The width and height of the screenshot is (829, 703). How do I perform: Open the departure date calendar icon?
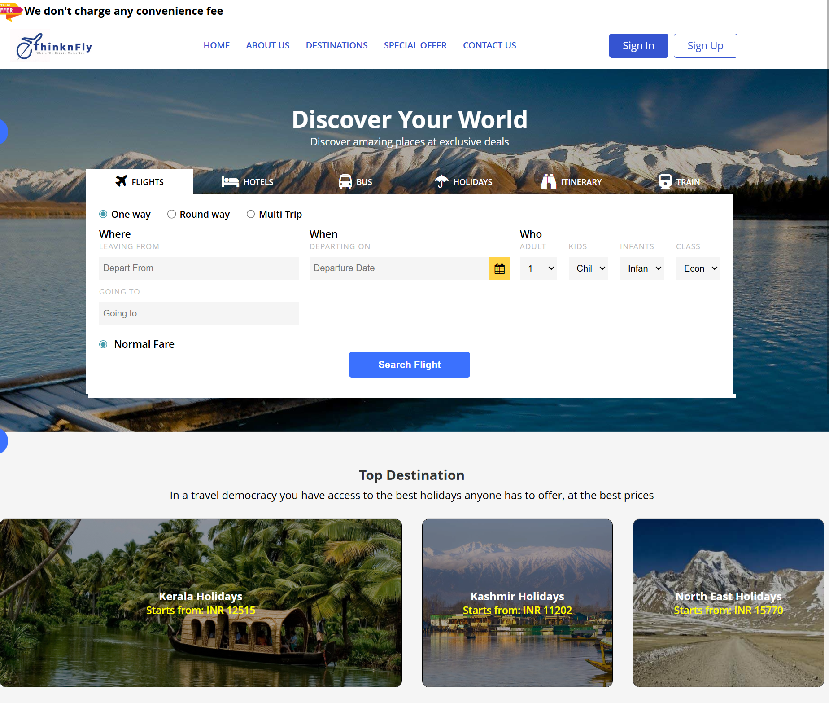tap(499, 268)
